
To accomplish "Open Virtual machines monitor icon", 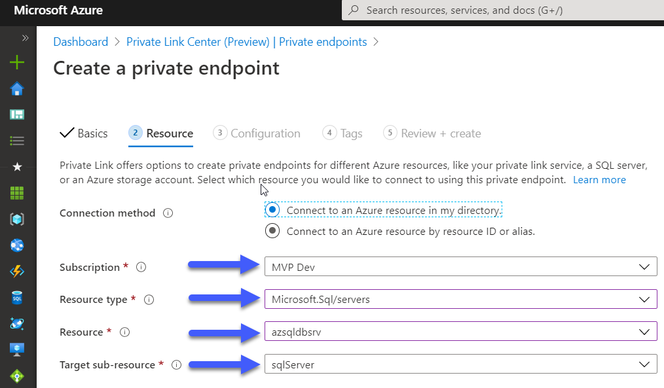I will tap(17, 349).
